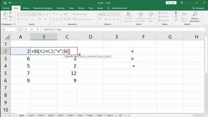Open Ordenar y filtrar menu
This screenshot has height=117, width=208.
(x=184, y=17)
